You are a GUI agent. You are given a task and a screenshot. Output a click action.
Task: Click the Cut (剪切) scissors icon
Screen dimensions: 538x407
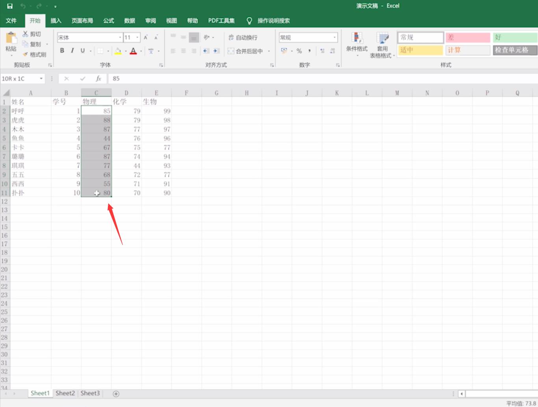[x=25, y=34]
